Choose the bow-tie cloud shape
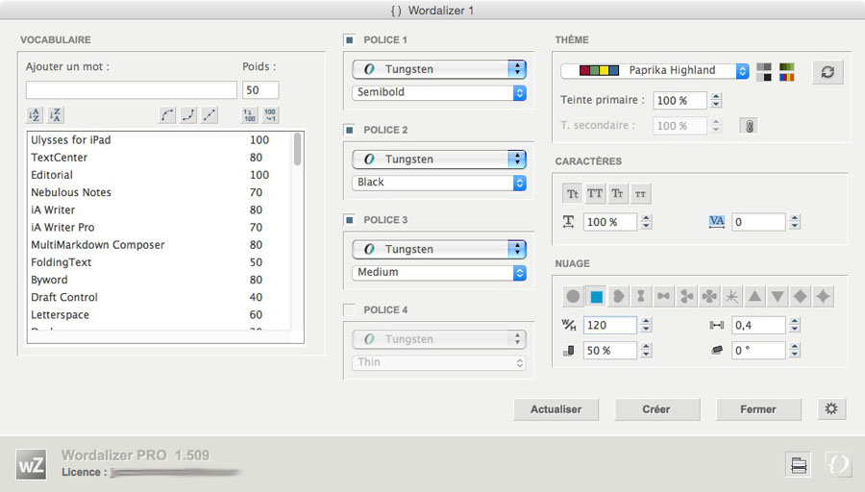The height and width of the screenshot is (492, 865). point(663,296)
